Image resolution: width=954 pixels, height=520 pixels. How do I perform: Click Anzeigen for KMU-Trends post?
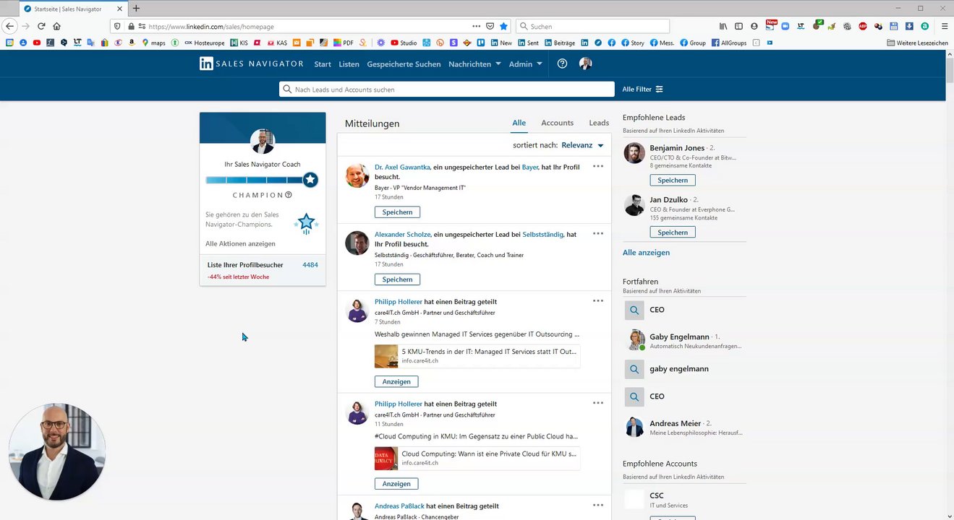(396, 381)
